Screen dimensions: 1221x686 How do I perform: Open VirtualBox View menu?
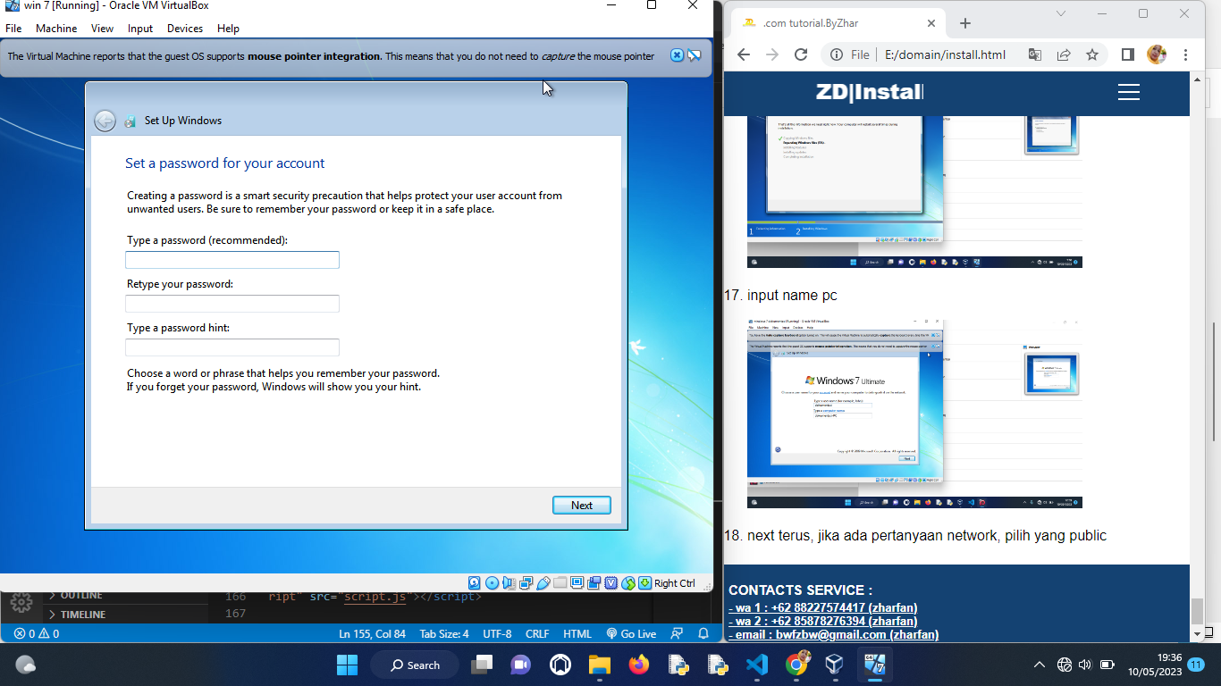click(x=102, y=29)
